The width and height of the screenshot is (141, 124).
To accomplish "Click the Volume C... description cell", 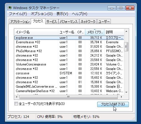I will pos(114,64).
